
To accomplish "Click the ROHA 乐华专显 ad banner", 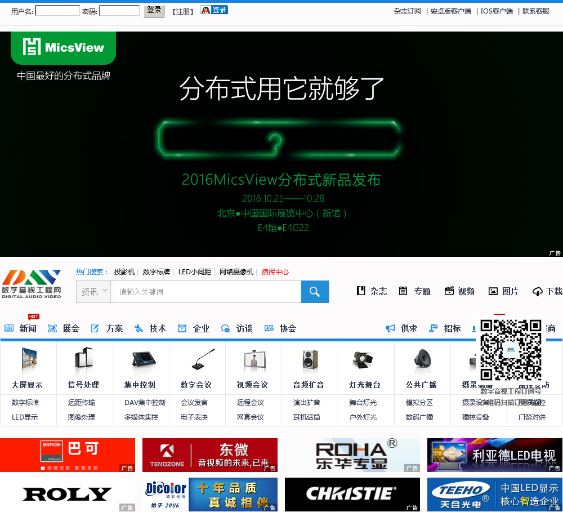I will [x=352, y=455].
